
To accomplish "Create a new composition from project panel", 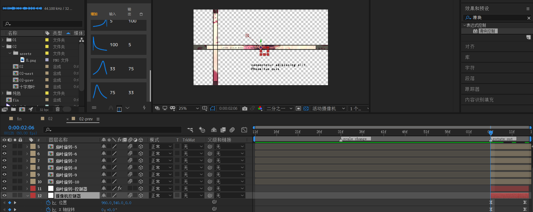I will tap(22, 109).
